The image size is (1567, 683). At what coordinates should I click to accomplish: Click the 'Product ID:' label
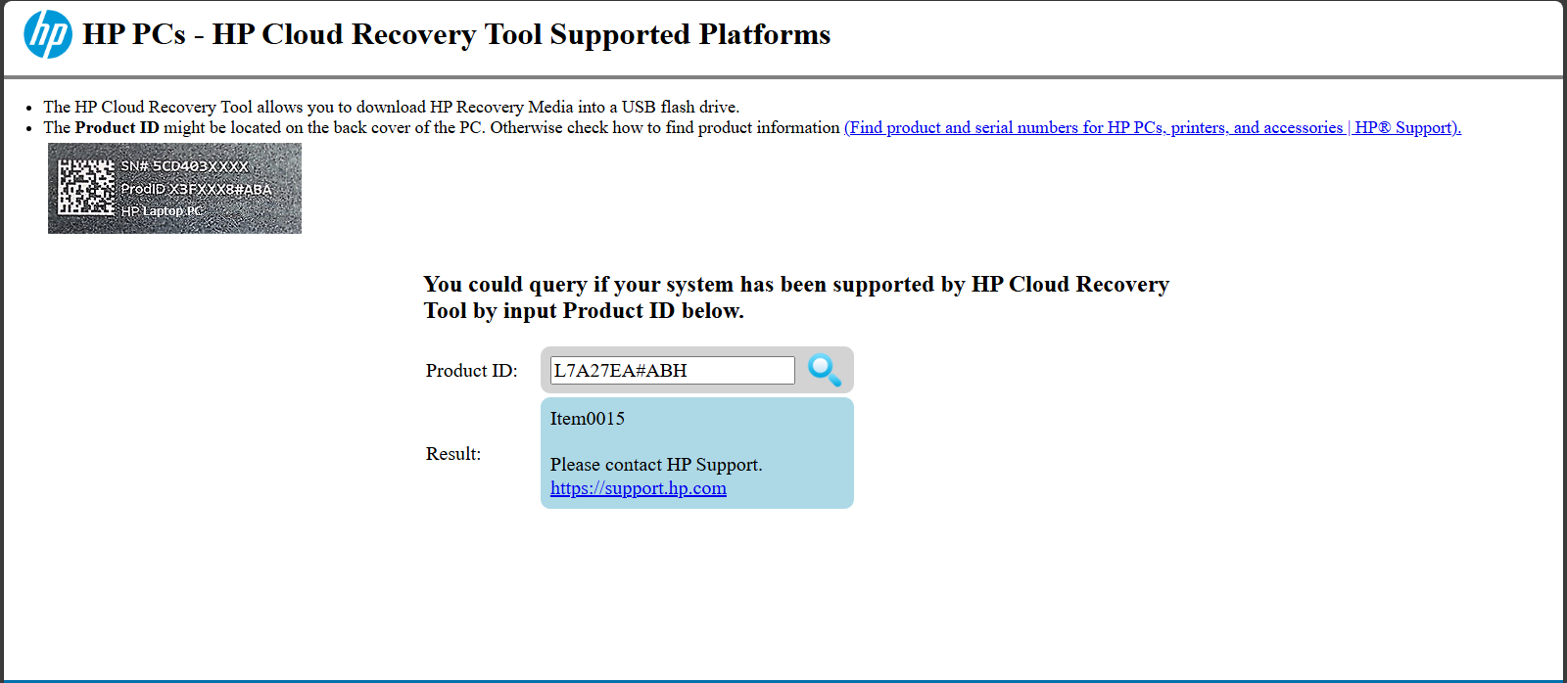coord(471,371)
